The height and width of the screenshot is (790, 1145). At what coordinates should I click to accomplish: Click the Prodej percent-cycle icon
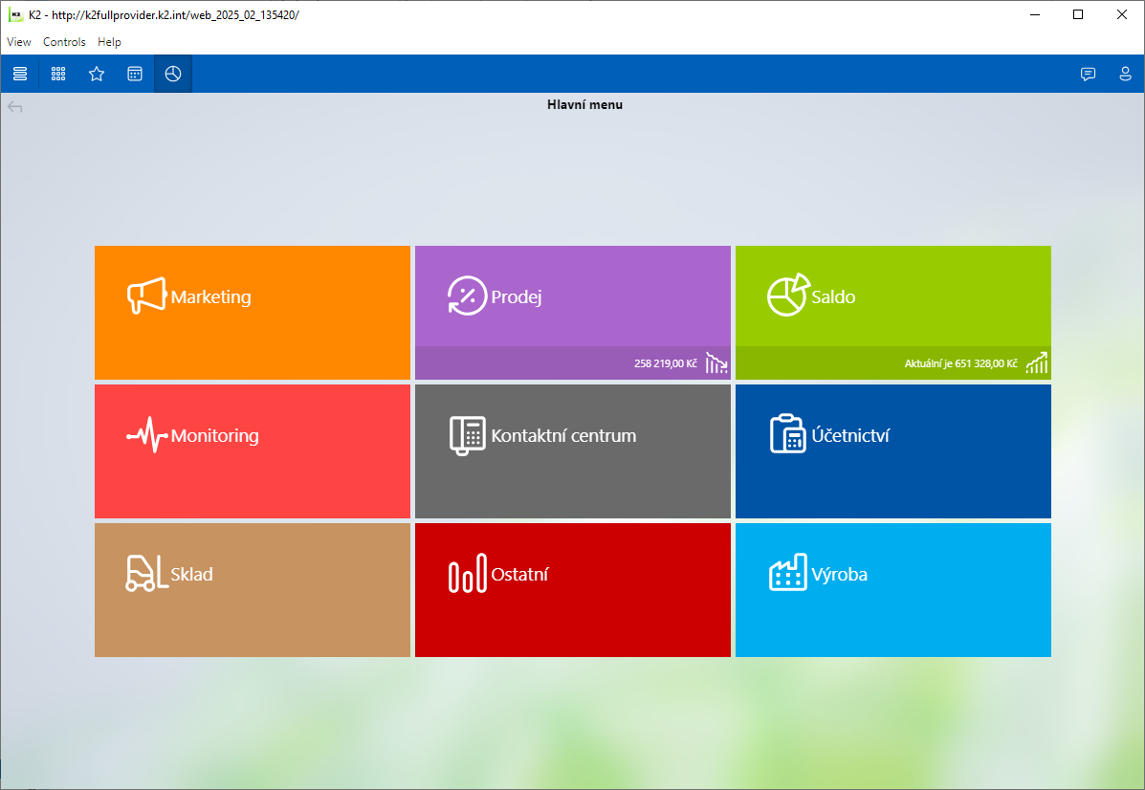click(x=468, y=296)
